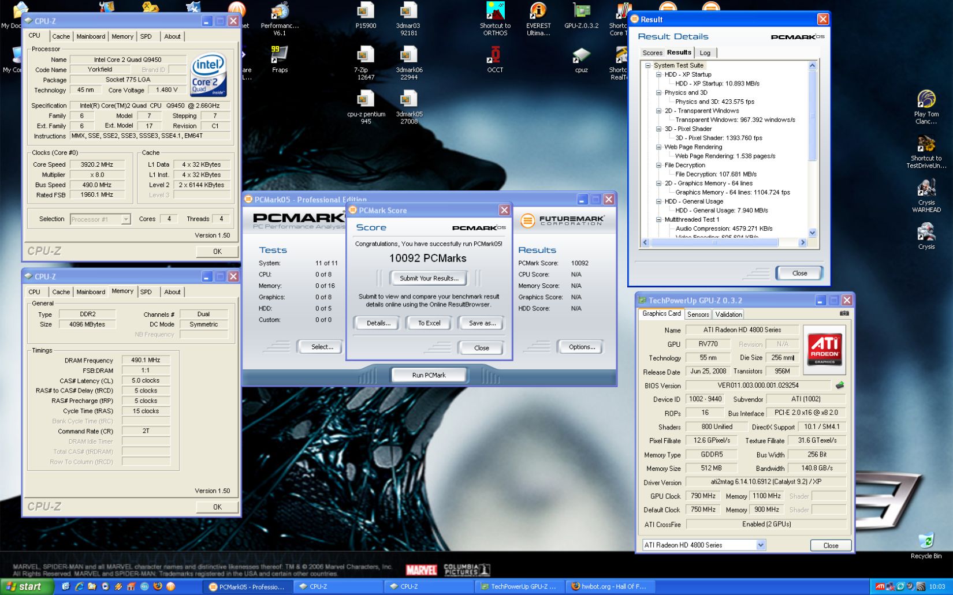The image size is (953, 595).
Task: Collapse the File Decryption node
Action: (x=658, y=165)
